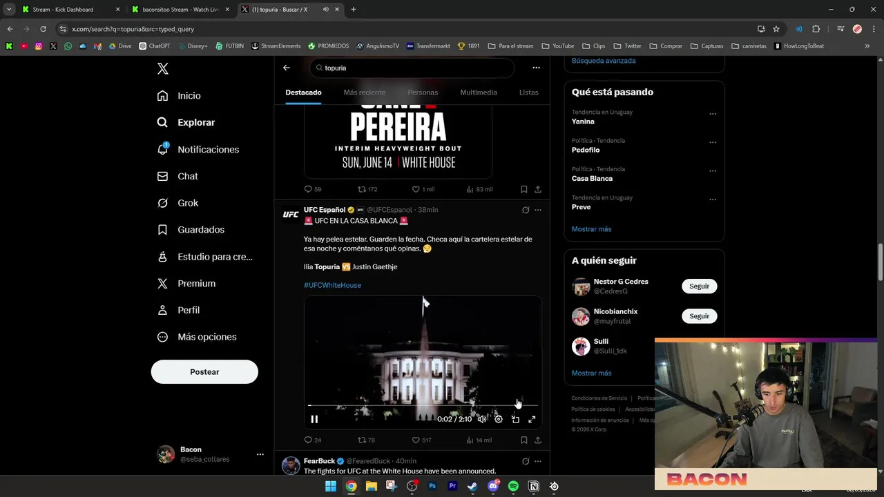Go back with the search page arrow
The image size is (884, 497).
[287, 68]
